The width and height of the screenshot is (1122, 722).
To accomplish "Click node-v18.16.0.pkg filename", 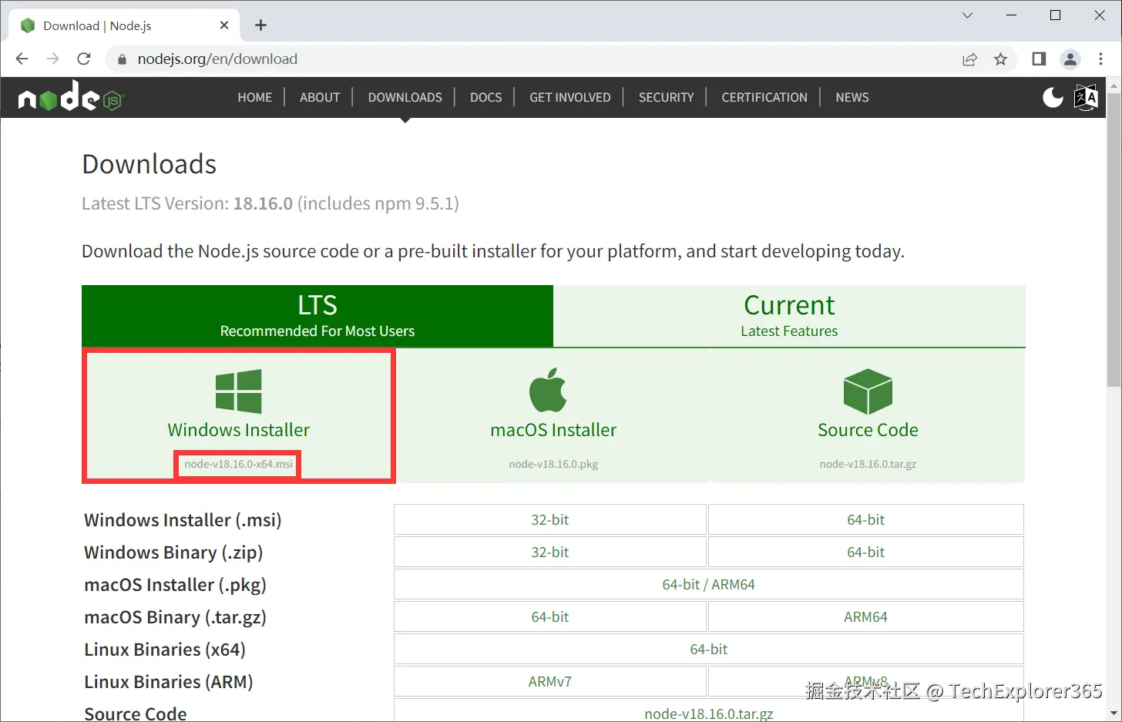I will point(553,464).
